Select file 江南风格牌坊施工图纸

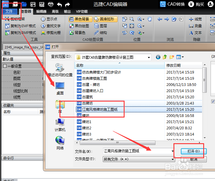(139, 109)
